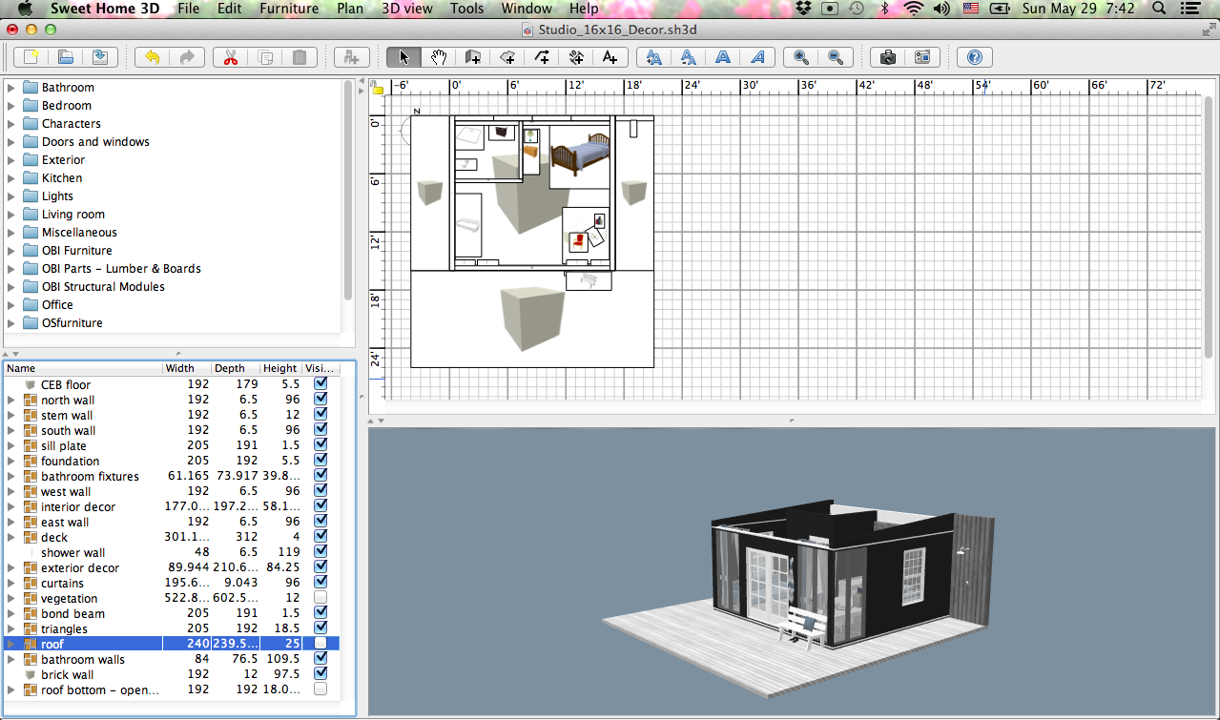Expand the Kitchen catalog folder
1220x720 pixels.
pos(11,178)
